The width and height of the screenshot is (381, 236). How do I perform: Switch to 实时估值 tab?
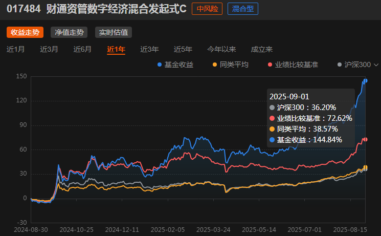point(114,32)
